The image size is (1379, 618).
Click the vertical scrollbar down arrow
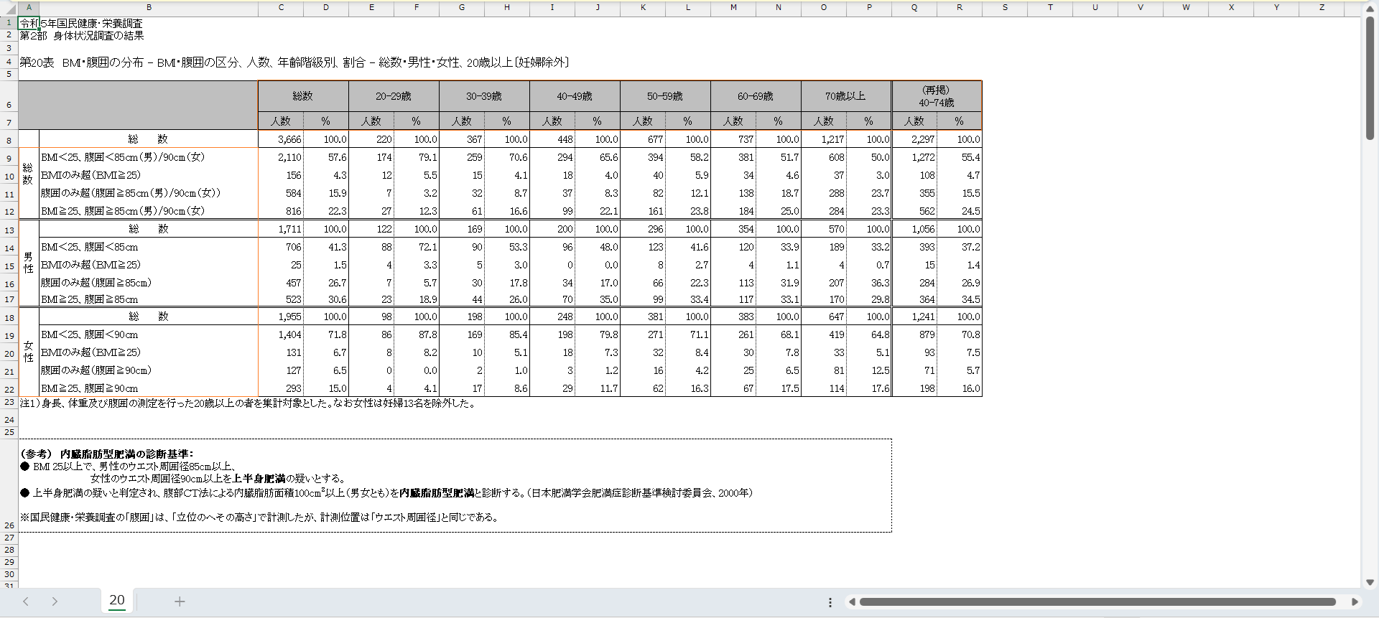click(1370, 582)
